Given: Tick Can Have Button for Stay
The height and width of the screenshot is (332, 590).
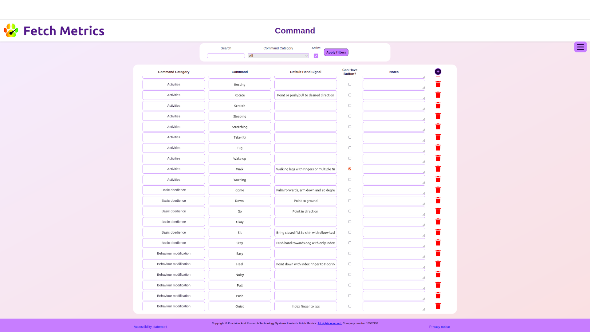Looking at the screenshot, I should click(x=350, y=243).
